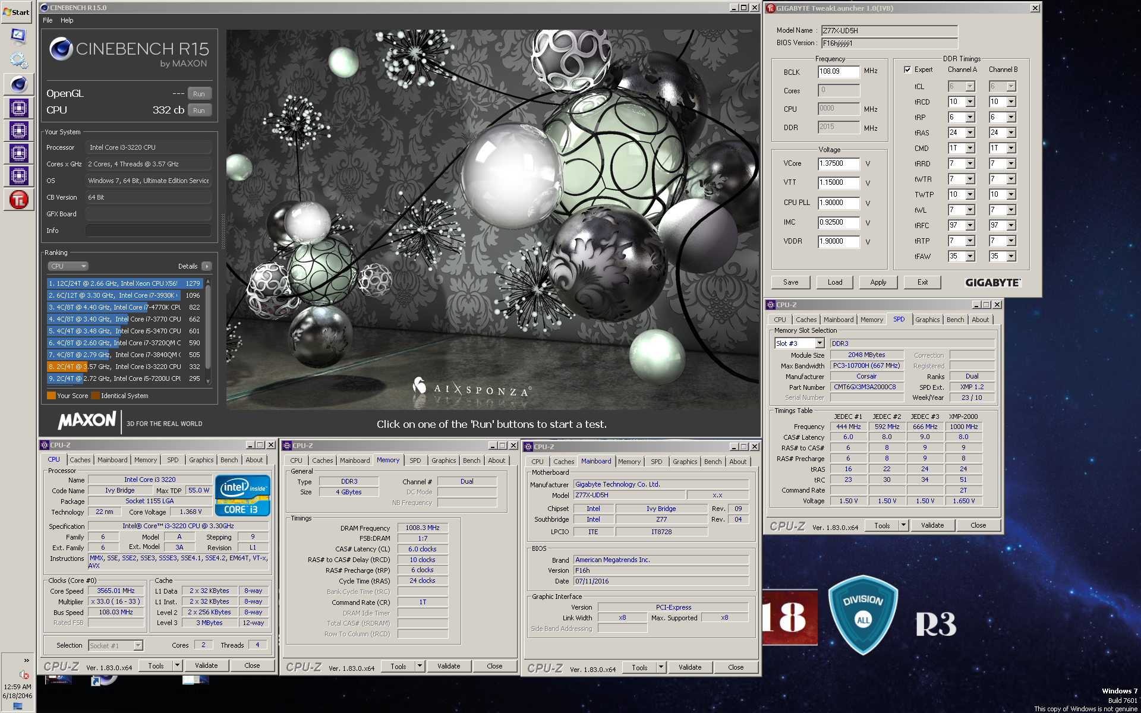Click the Cinebench title bar sphere icon
This screenshot has height=713, width=1141.
coord(45,8)
